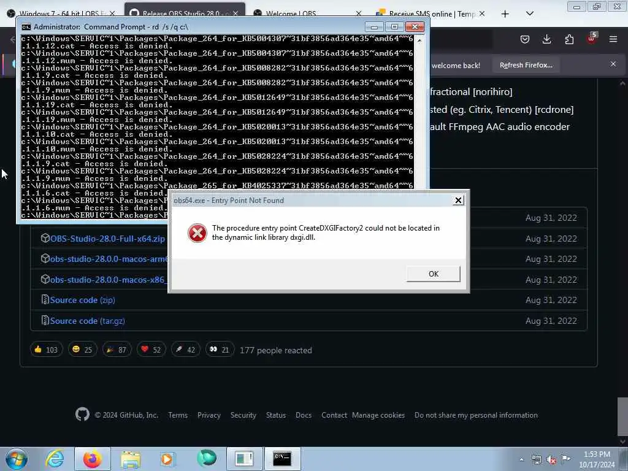Screen dimensions: 628x471
Task: React with the party popper emoji (87)
Action: [x=117, y=350]
